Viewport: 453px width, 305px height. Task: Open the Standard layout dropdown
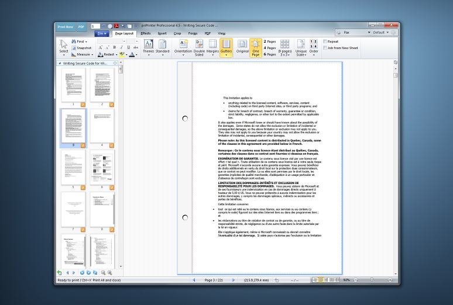(162, 47)
